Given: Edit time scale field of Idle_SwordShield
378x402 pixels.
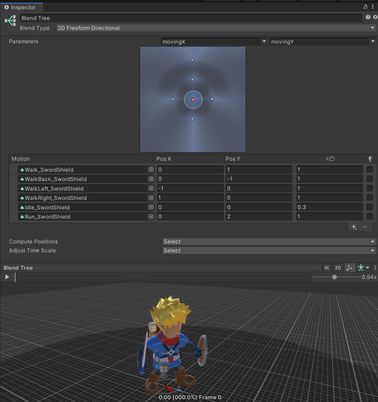Looking at the screenshot, I should tap(330, 207).
